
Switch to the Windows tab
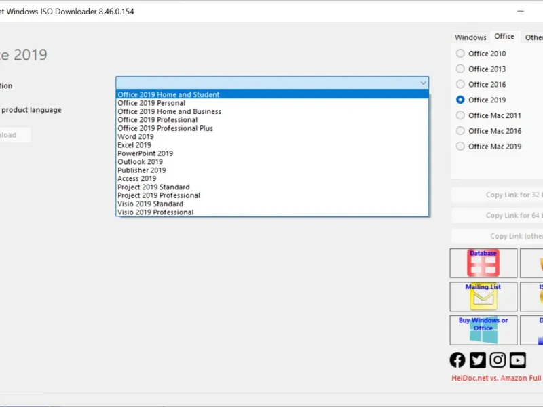pyautogui.click(x=470, y=37)
